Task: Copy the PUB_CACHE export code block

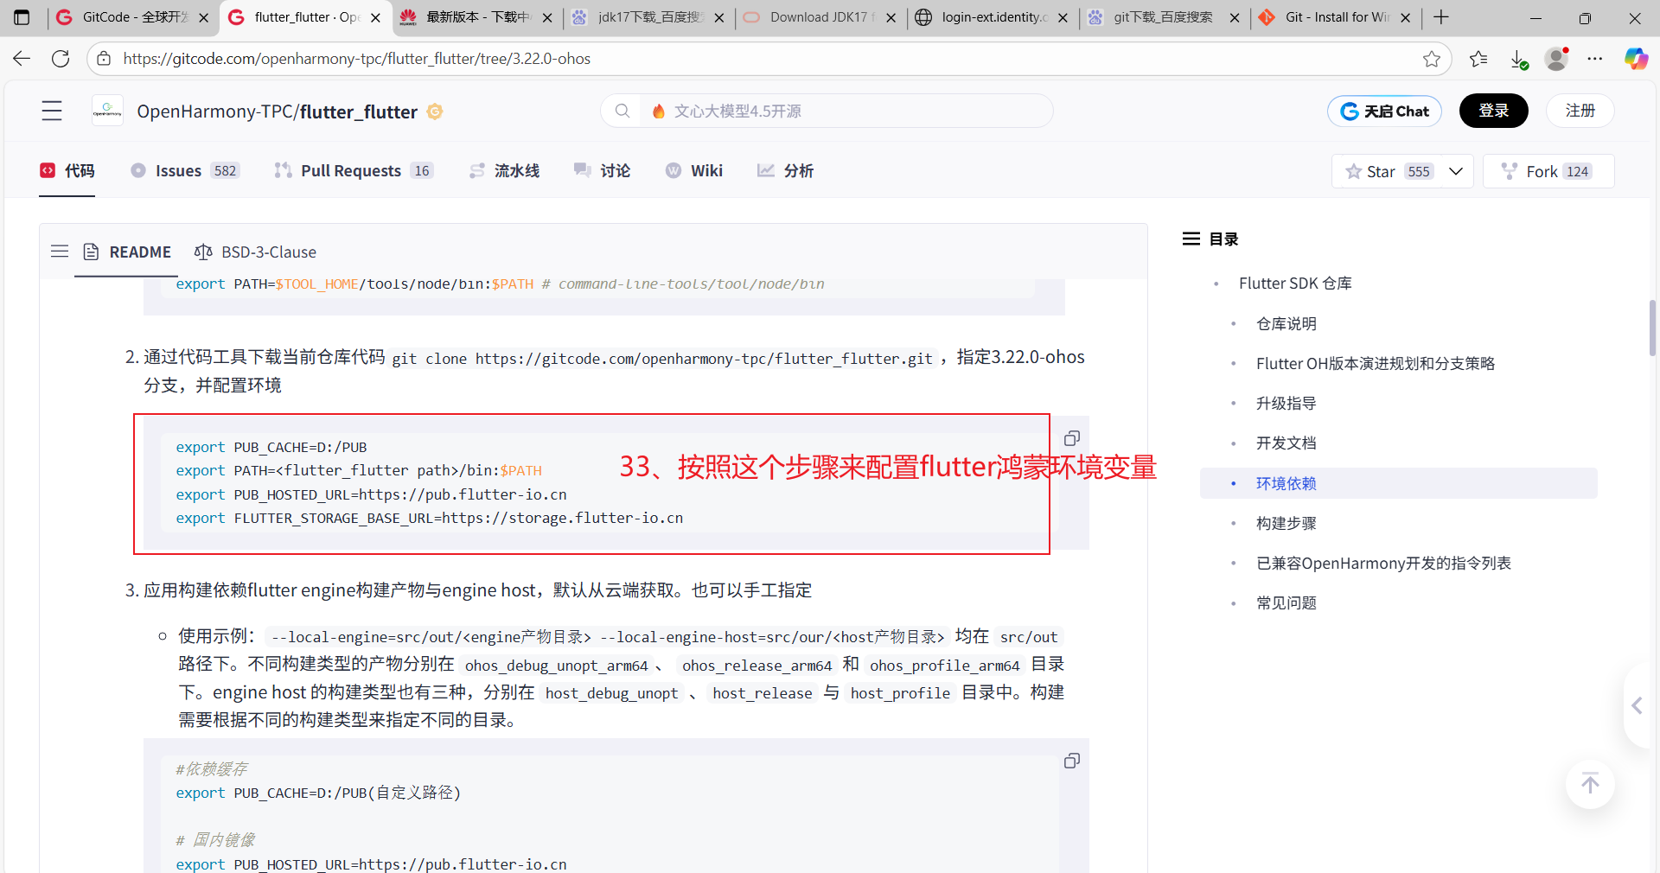Action: pos(1072,438)
